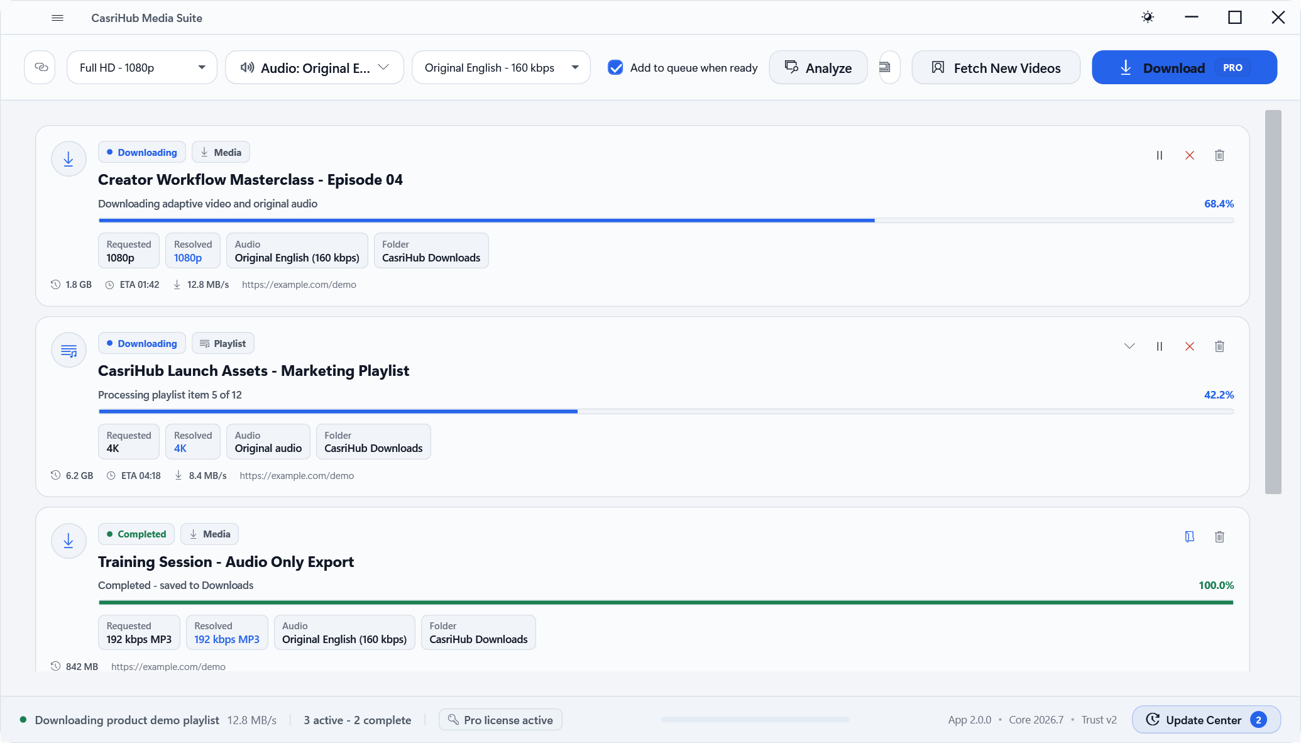Click the Marketing Playlist 42.2% progress bar
1301x743 pixels.
tap(666, 412)
